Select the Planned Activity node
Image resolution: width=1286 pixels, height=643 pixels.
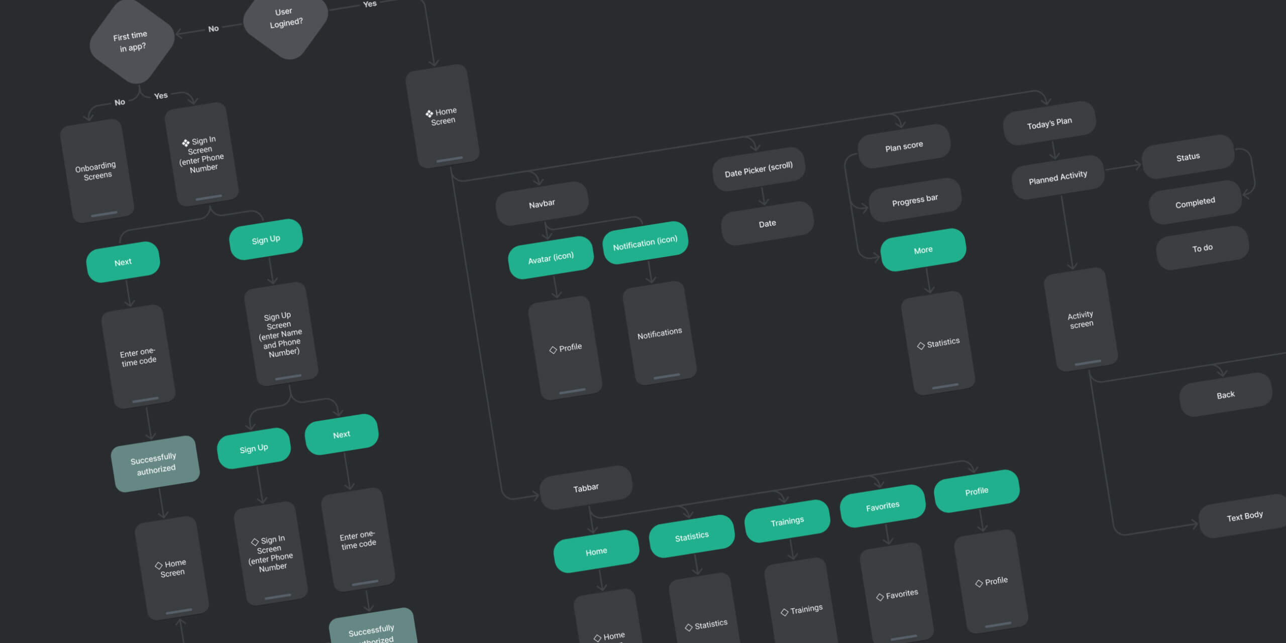1057,177
